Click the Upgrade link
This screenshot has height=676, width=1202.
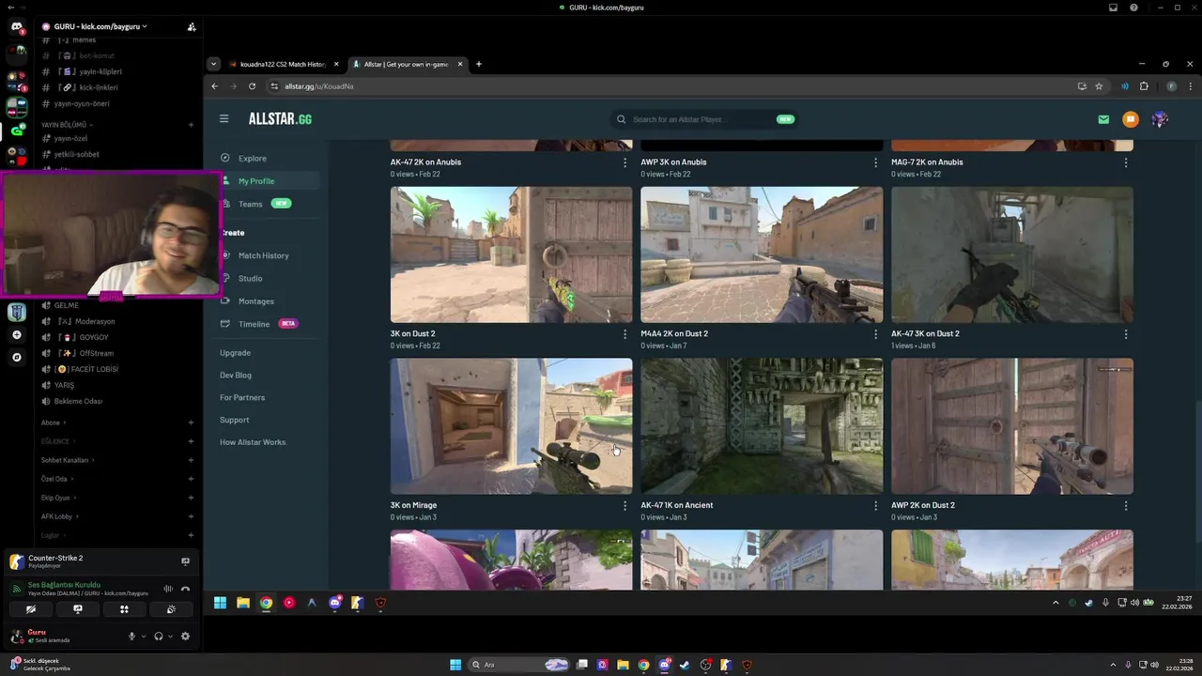(235, 353)
